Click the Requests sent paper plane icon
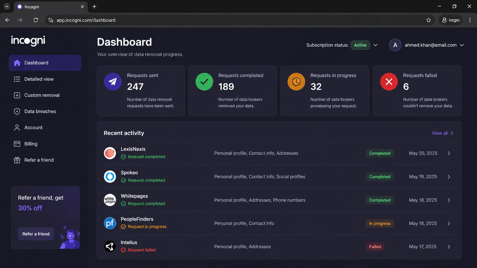 click(x=113, y=82)
